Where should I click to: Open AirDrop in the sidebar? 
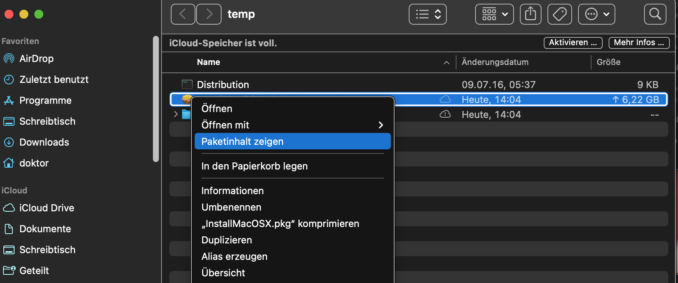click(36, 59)
